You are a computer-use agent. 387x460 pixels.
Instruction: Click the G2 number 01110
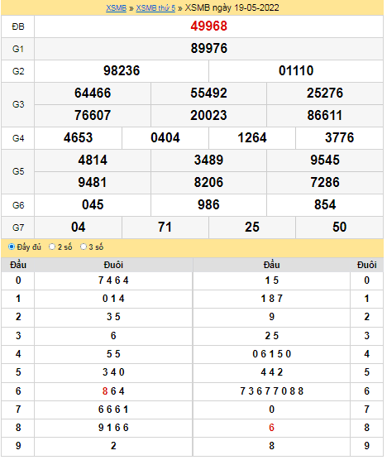tap(296, 70)
